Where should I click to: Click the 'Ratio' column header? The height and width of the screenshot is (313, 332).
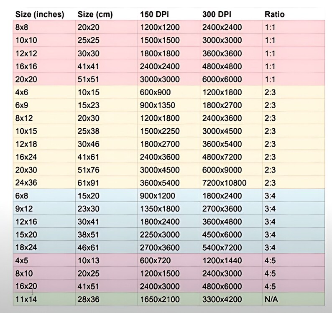pyautogui.click(x=274, y=14)
